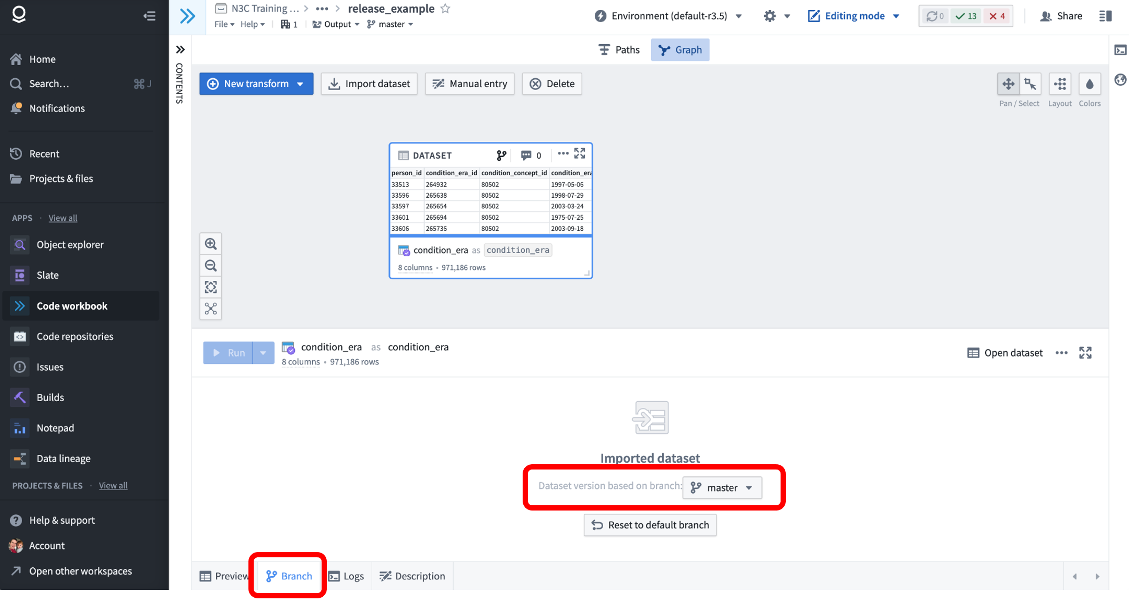The width and height of the screenshot is (1129, 602).
Task: Open the master branch dropdown
Action: tap(722, 487)
